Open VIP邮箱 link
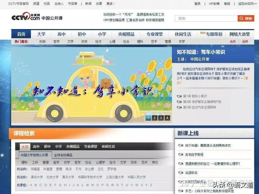This screenshot has height=194, width=259. 214,4
